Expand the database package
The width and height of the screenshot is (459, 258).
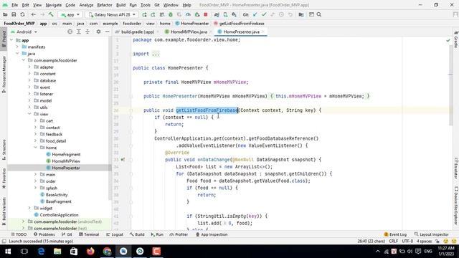[x=29, y=80]
